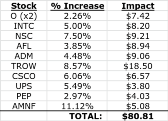Select the Impact header cell
This screenshot has height=121, width=168.
[138, 6]
